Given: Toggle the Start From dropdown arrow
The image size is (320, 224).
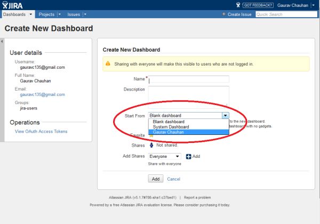Looking at the screenshot, I should pos(225,116).
